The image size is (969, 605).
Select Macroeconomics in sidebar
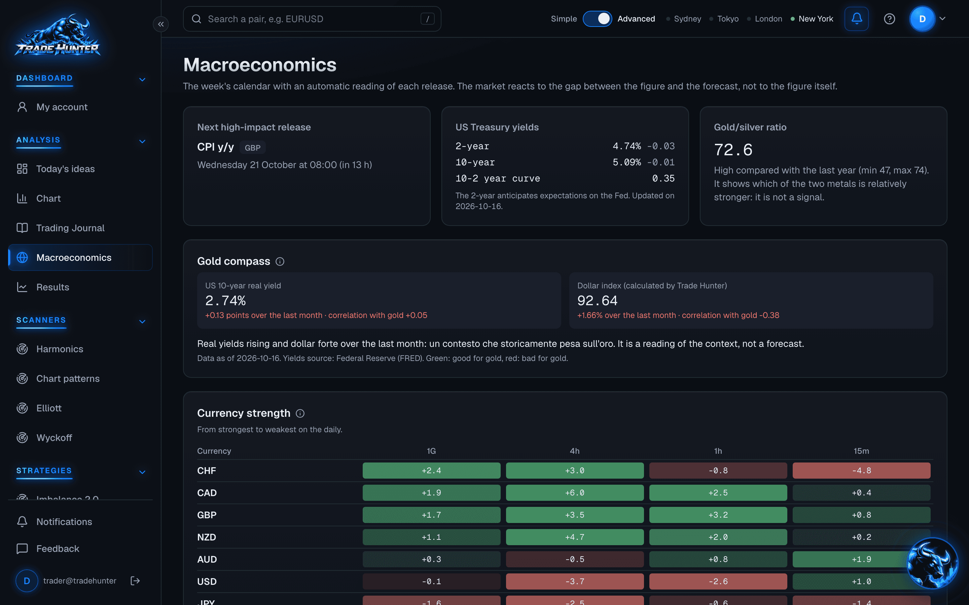click(x=80, y=258)
